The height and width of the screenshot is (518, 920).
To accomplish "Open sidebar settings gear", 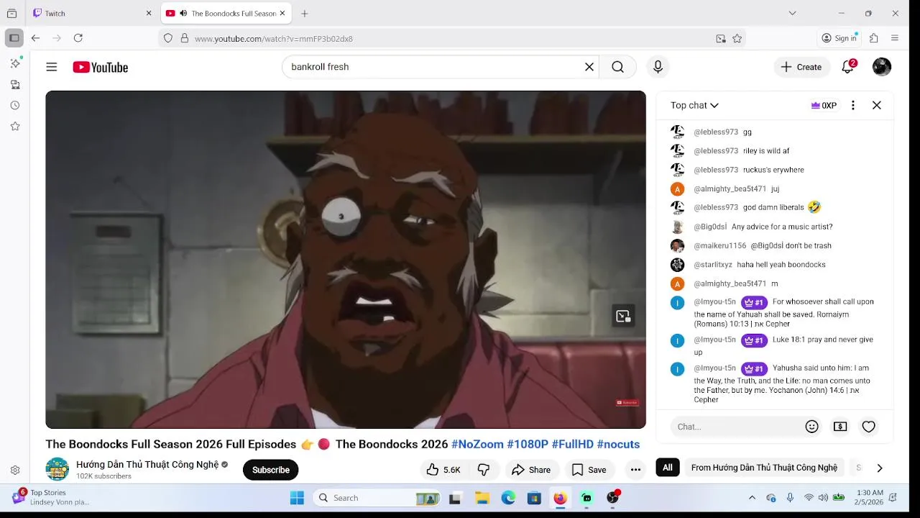I will point(15,471).
